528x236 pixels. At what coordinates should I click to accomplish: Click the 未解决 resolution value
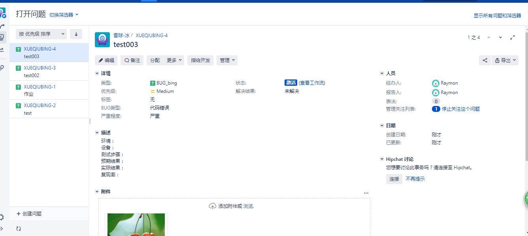point(292,91)
